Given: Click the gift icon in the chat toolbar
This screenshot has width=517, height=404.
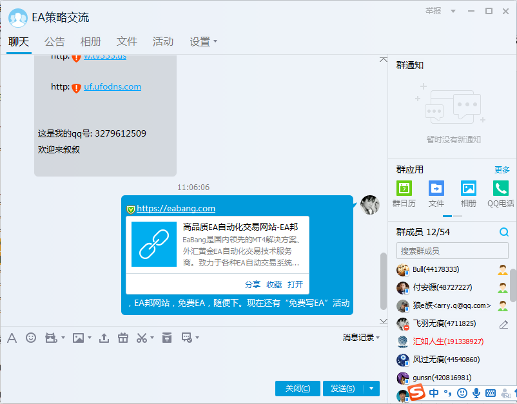Looking at the screenshot, I should [123, 338].
